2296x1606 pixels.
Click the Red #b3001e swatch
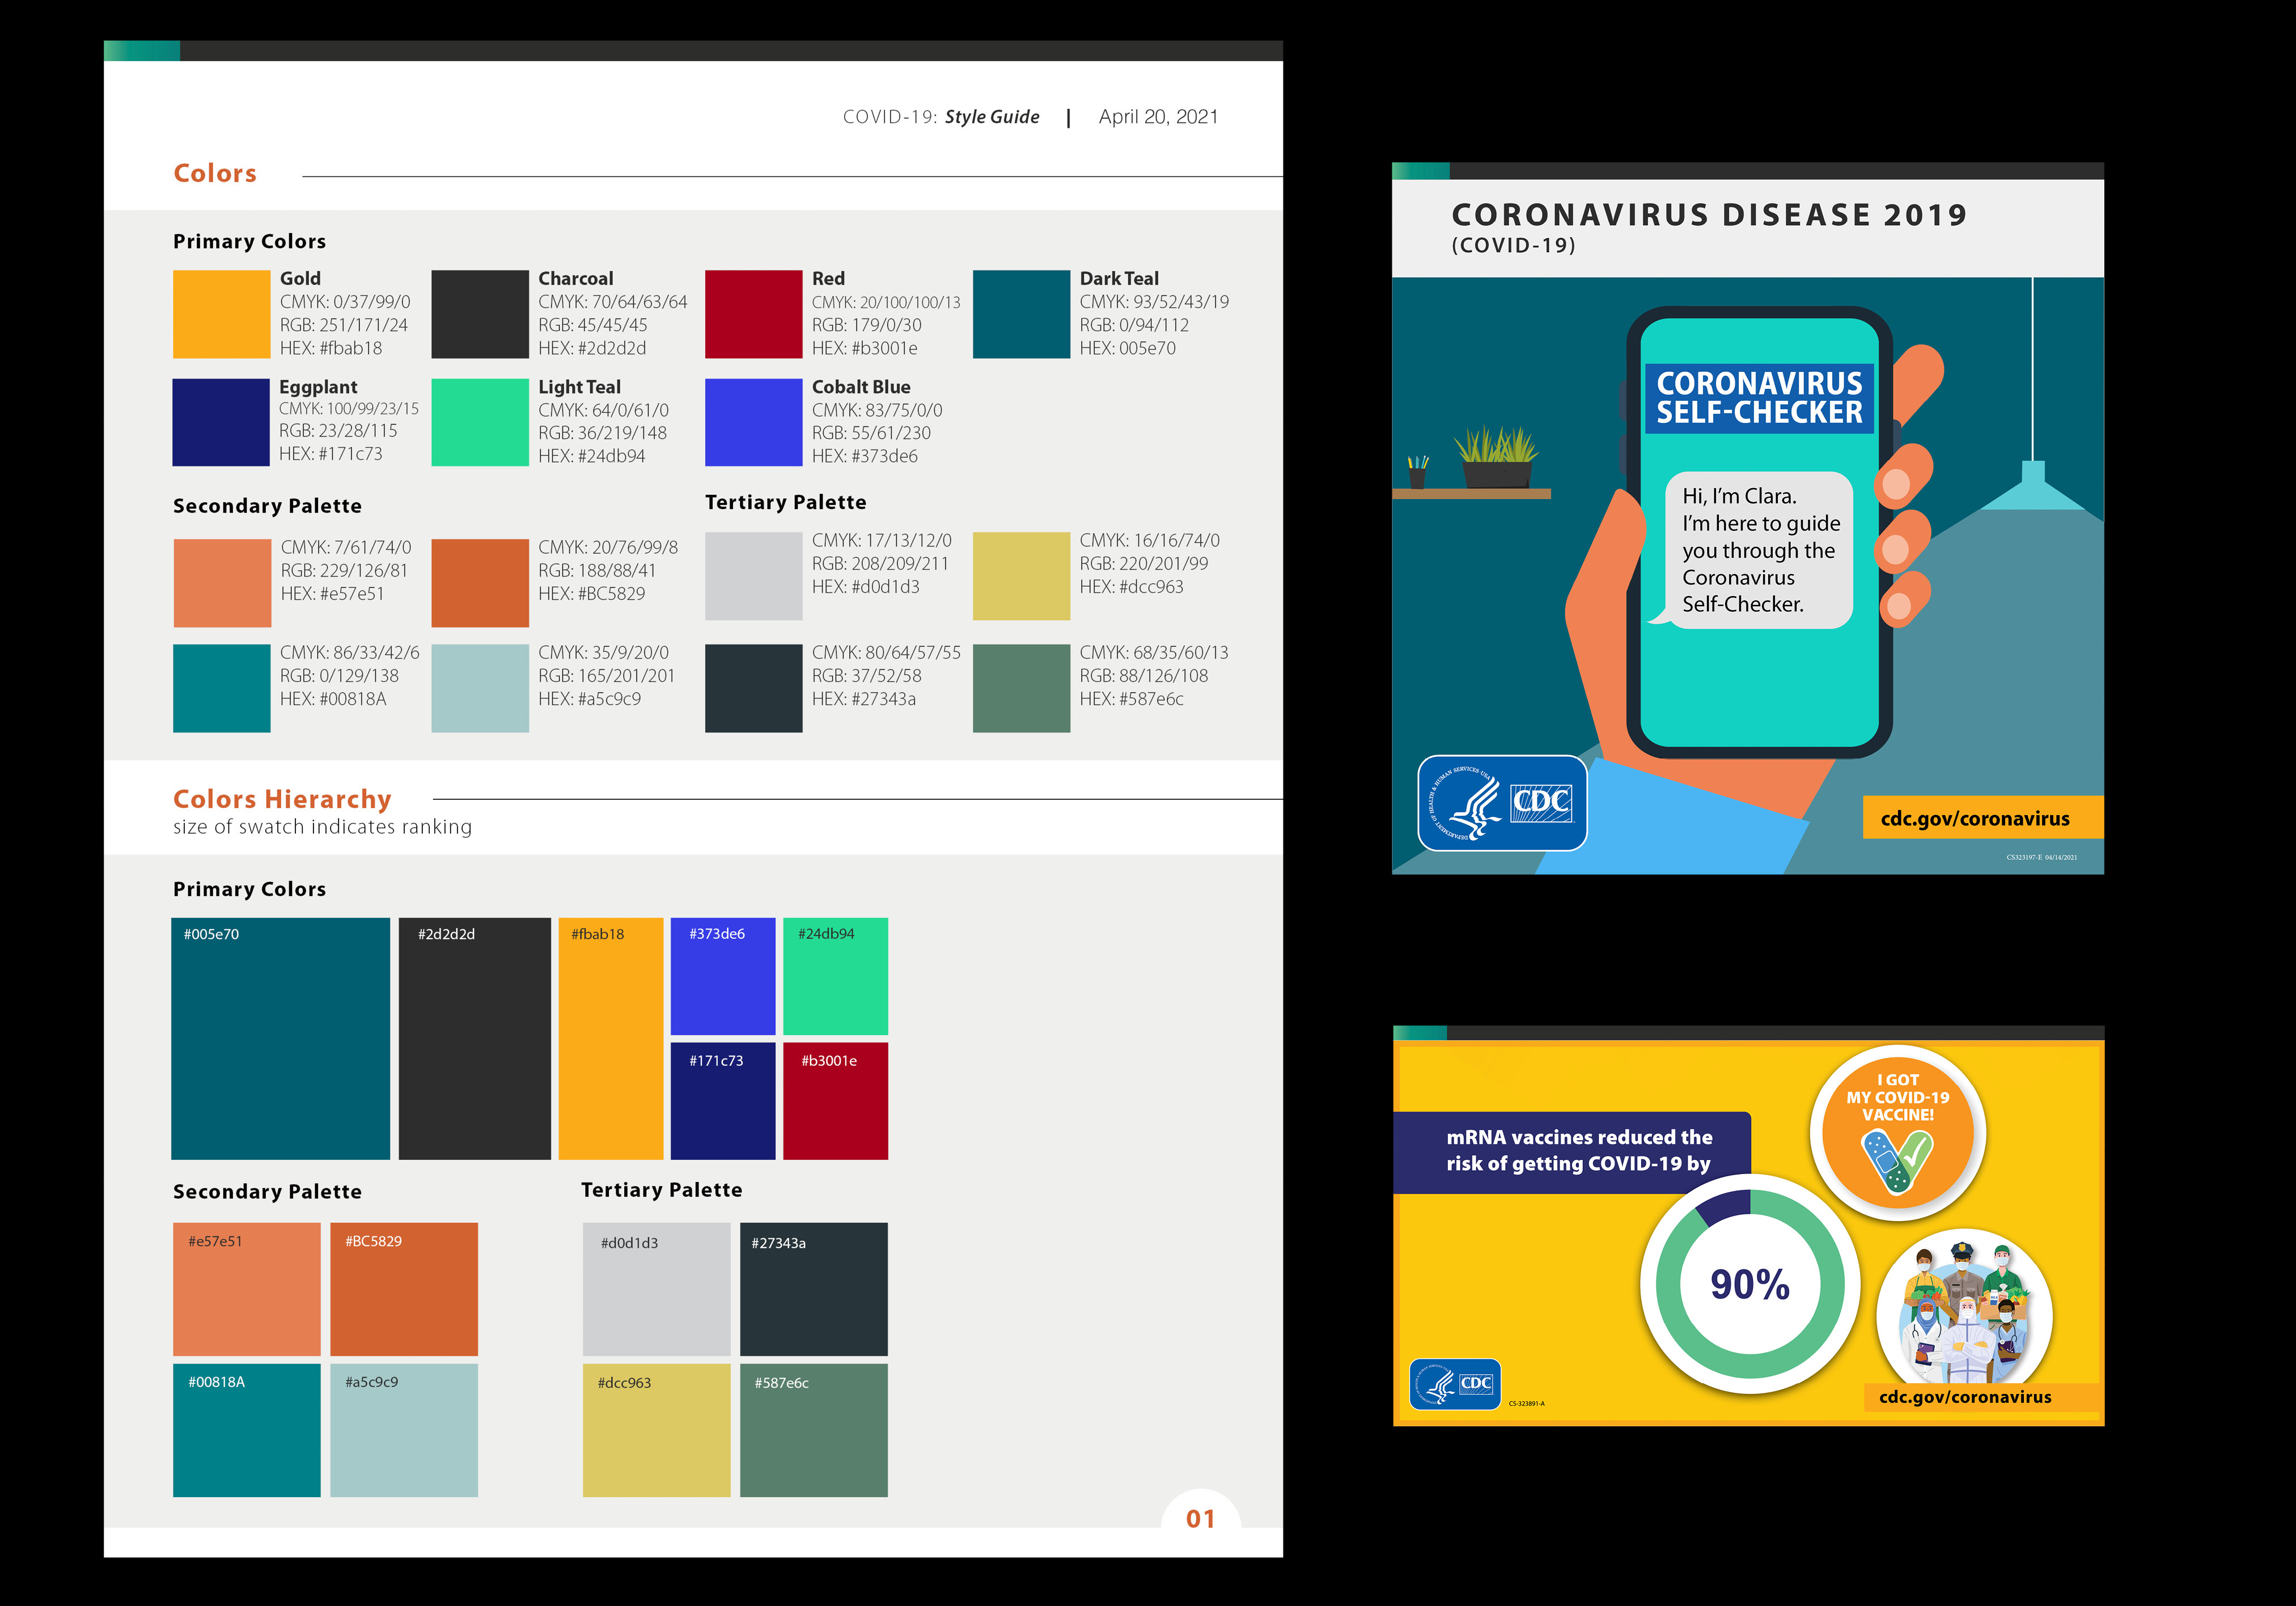836,1100
